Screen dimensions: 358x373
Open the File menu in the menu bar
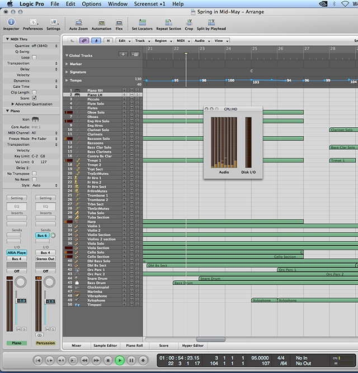tap(55, 4)
